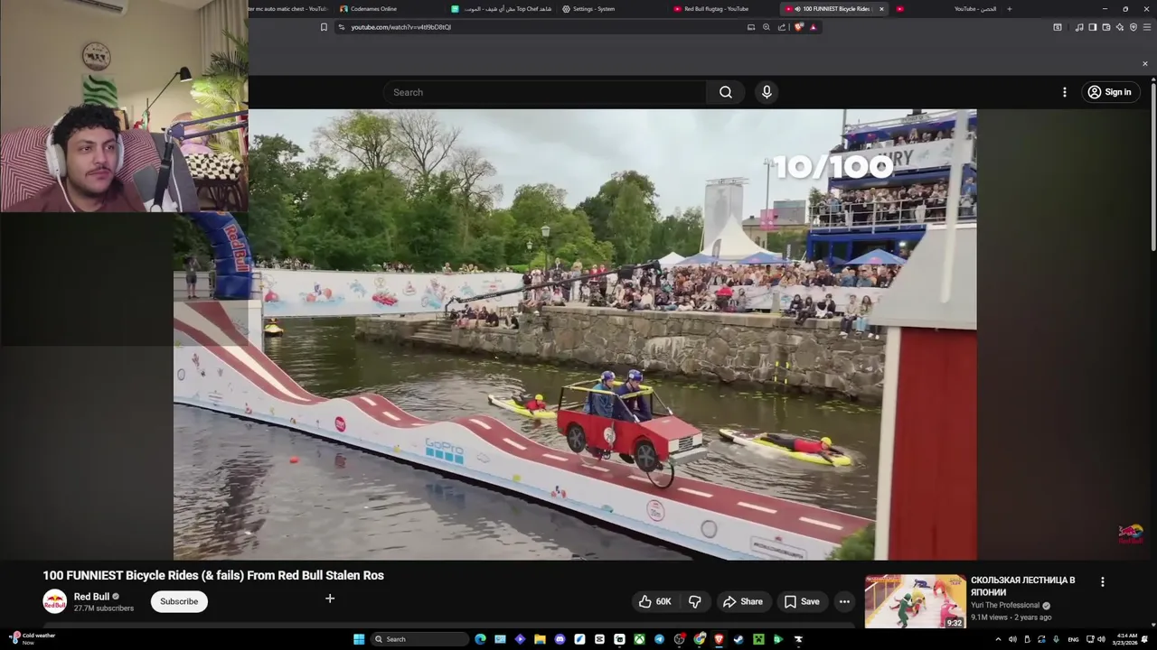Screen dimensions: 1157x650
Task: Share this page via address bar icon
Action: 782,27
